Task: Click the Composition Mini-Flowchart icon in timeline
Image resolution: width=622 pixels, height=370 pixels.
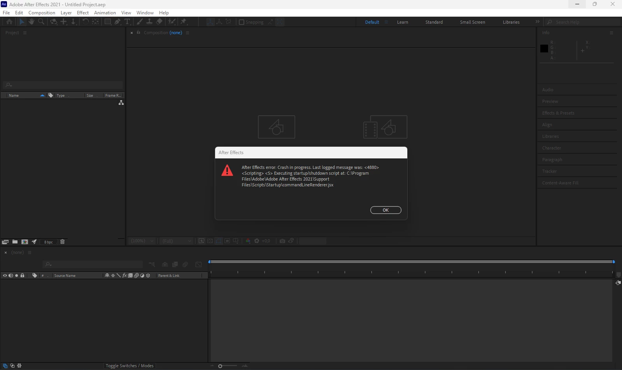Action: coord(152,264)
